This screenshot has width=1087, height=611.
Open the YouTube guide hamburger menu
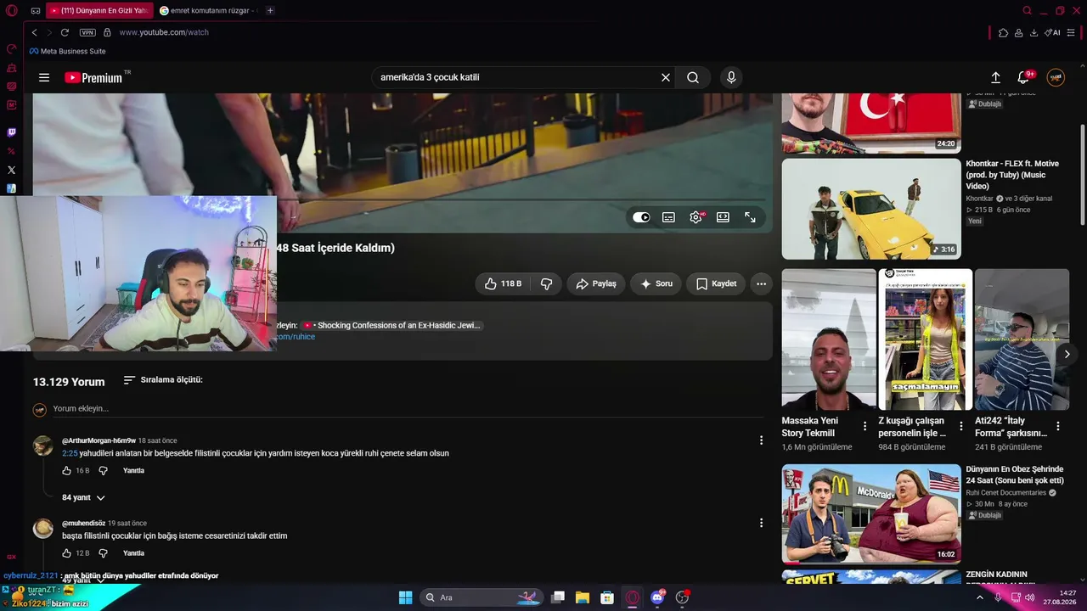tap(44, 77)
